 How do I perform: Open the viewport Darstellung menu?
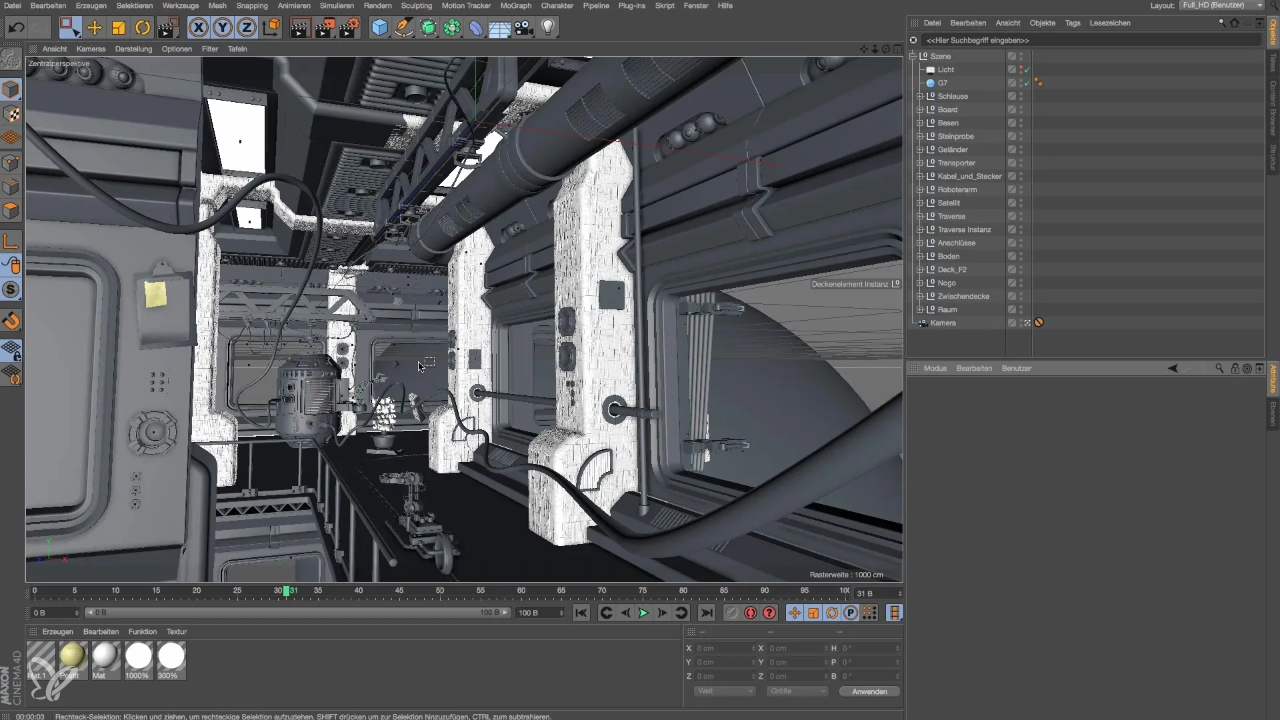[x=133, y=49]
